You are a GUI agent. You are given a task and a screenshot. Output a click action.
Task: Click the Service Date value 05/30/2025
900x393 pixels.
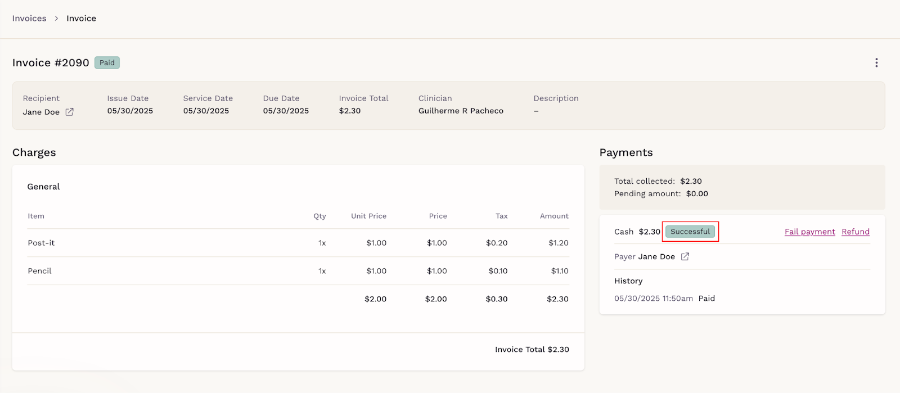click(x=206, y=111)
